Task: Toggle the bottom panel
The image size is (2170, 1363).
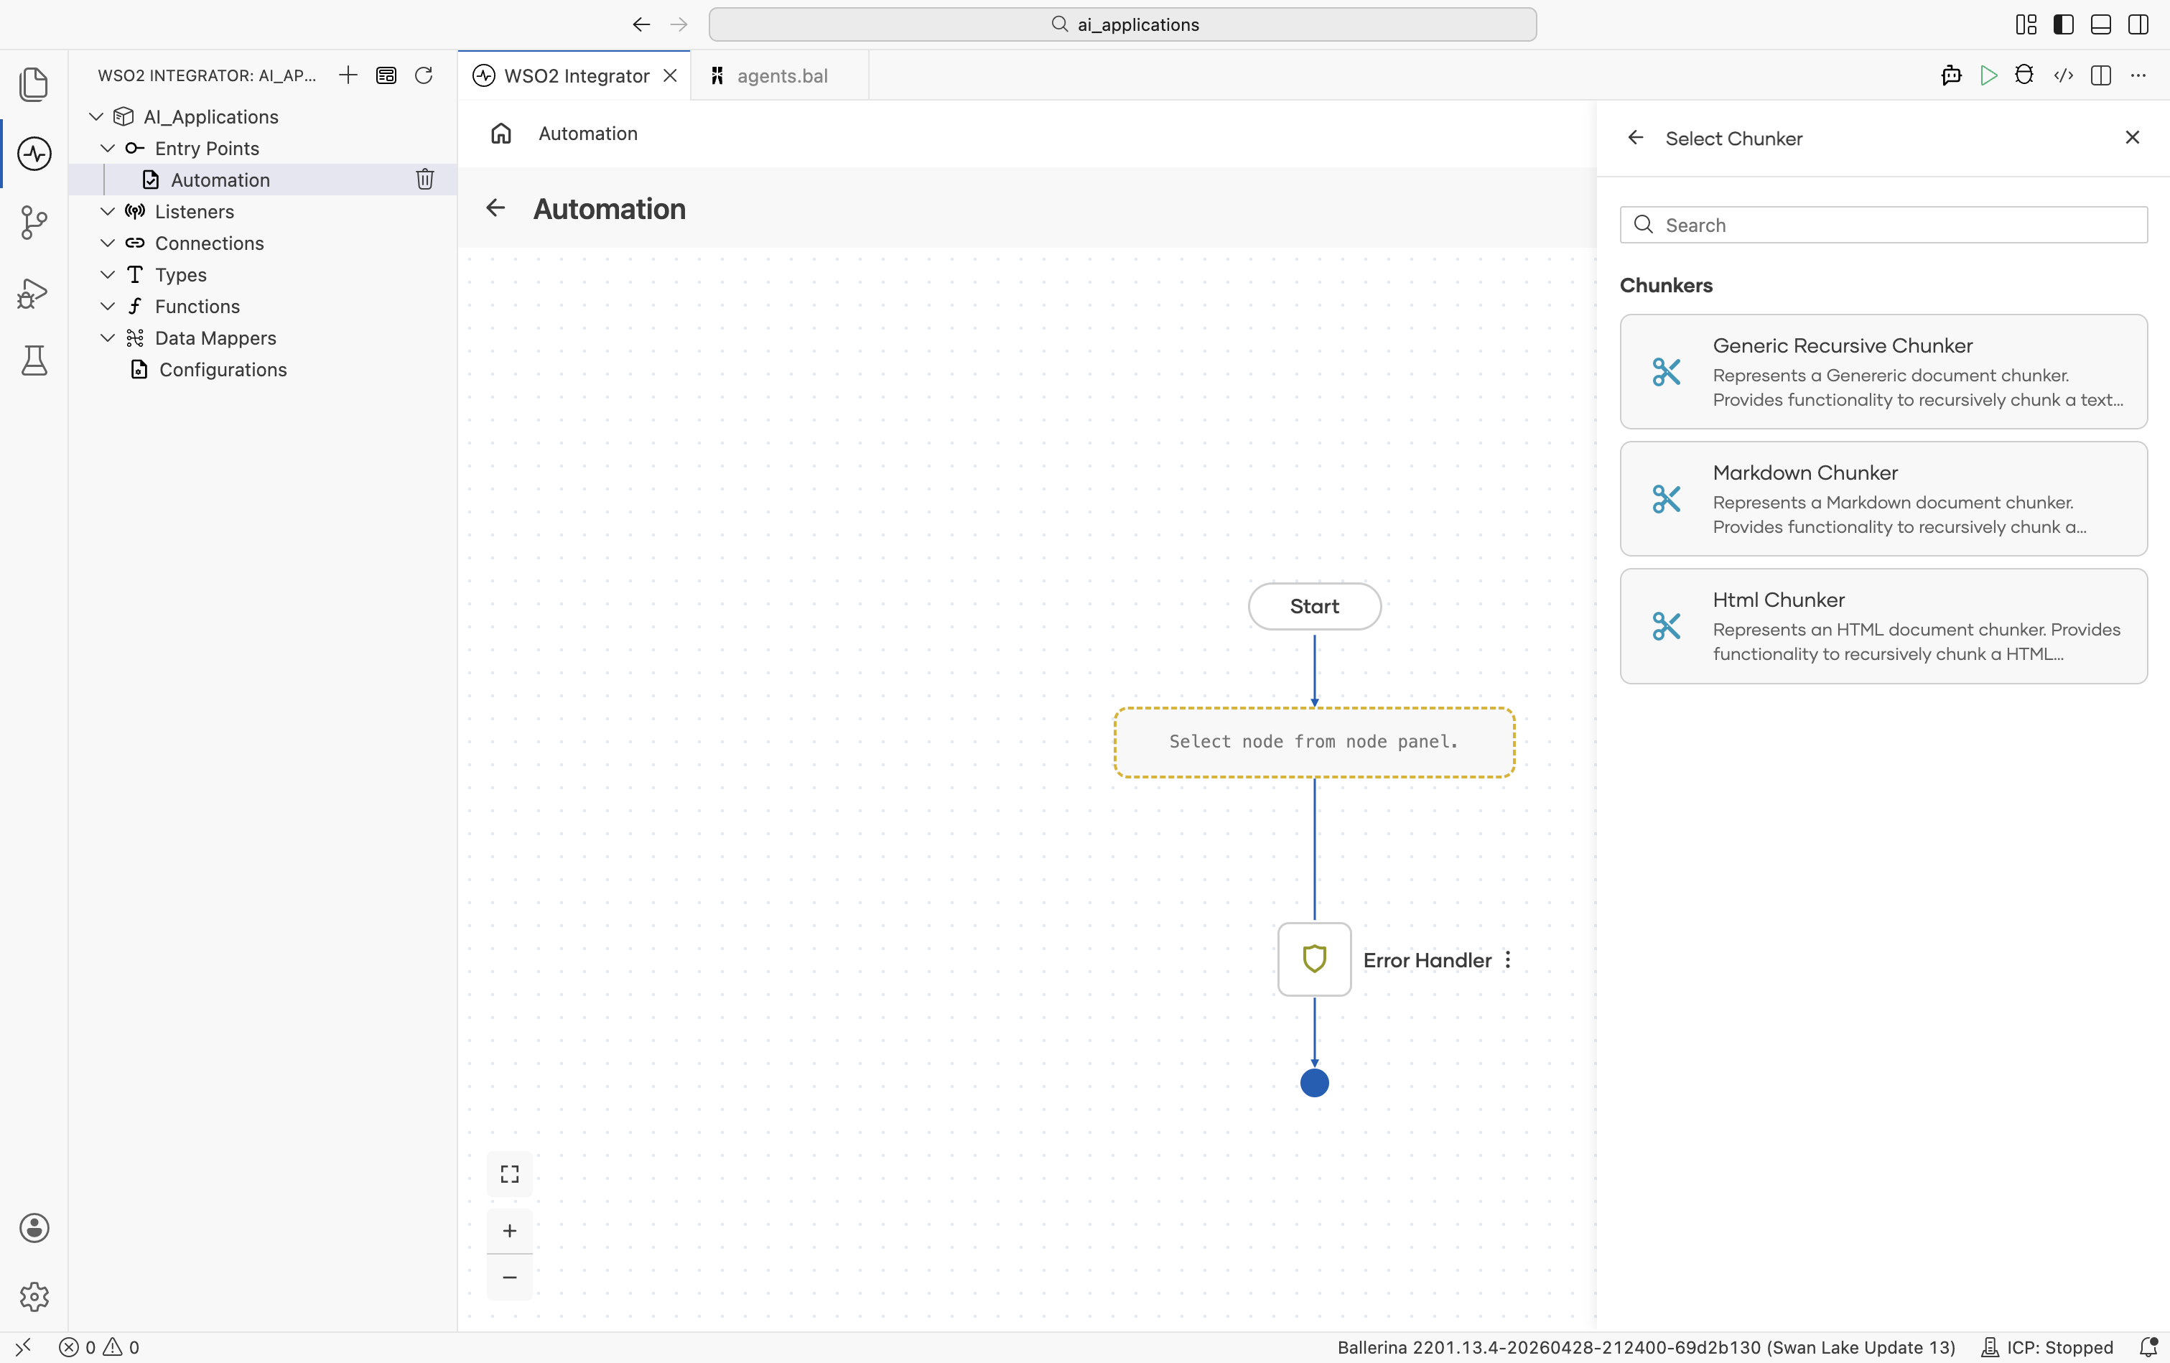Action: 2100,24
